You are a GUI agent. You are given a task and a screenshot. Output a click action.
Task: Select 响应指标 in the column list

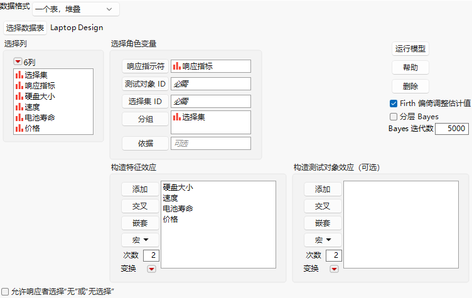(40, 85)
